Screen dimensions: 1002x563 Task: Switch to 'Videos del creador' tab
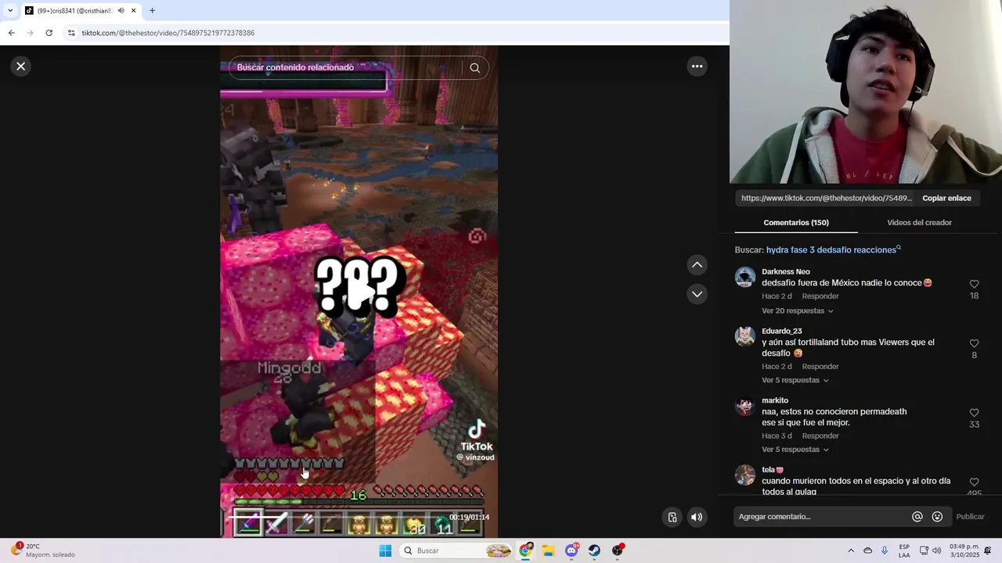pos(919,223)
